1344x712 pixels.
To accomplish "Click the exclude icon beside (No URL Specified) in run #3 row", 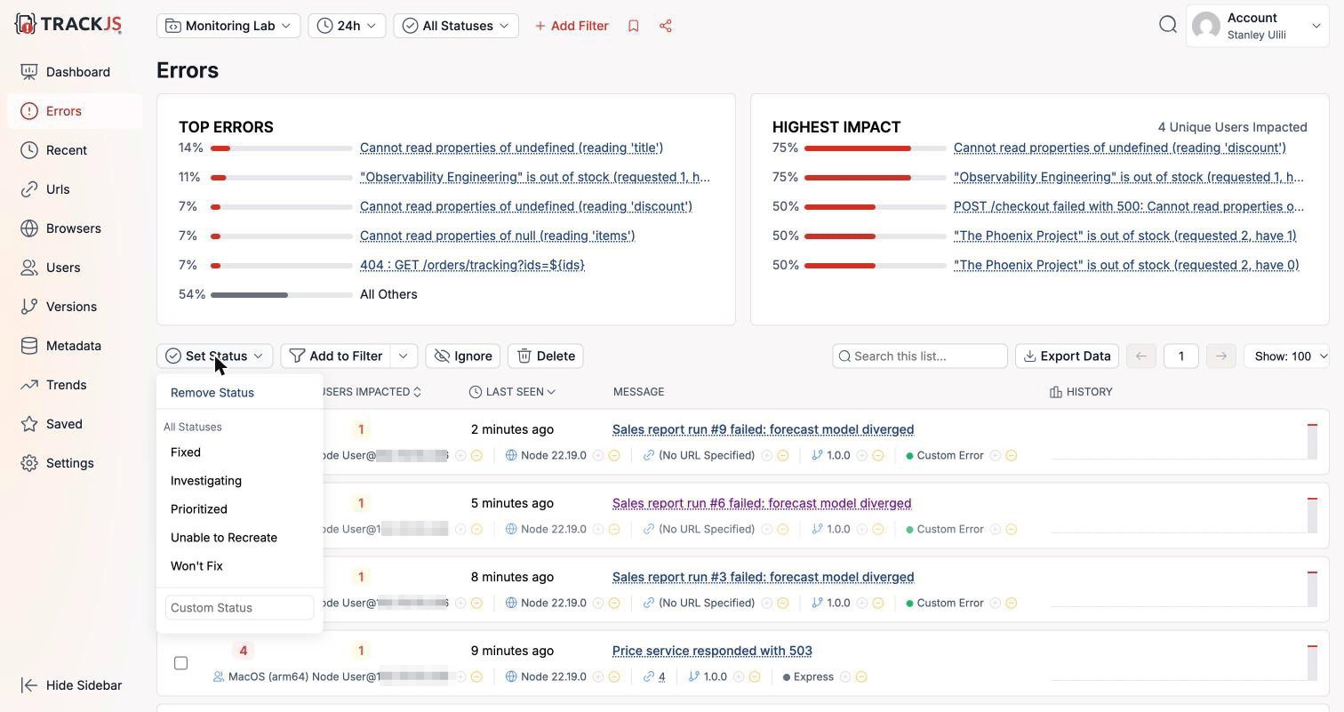I will pos(783,603).
